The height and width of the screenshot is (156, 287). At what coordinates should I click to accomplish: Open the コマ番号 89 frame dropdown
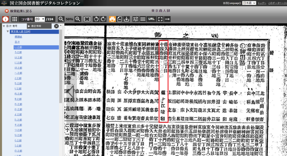tap(40, 19)
